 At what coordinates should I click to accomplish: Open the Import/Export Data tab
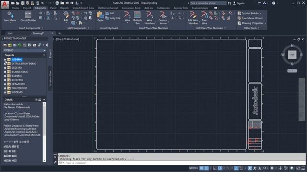(x=83, y=8)
